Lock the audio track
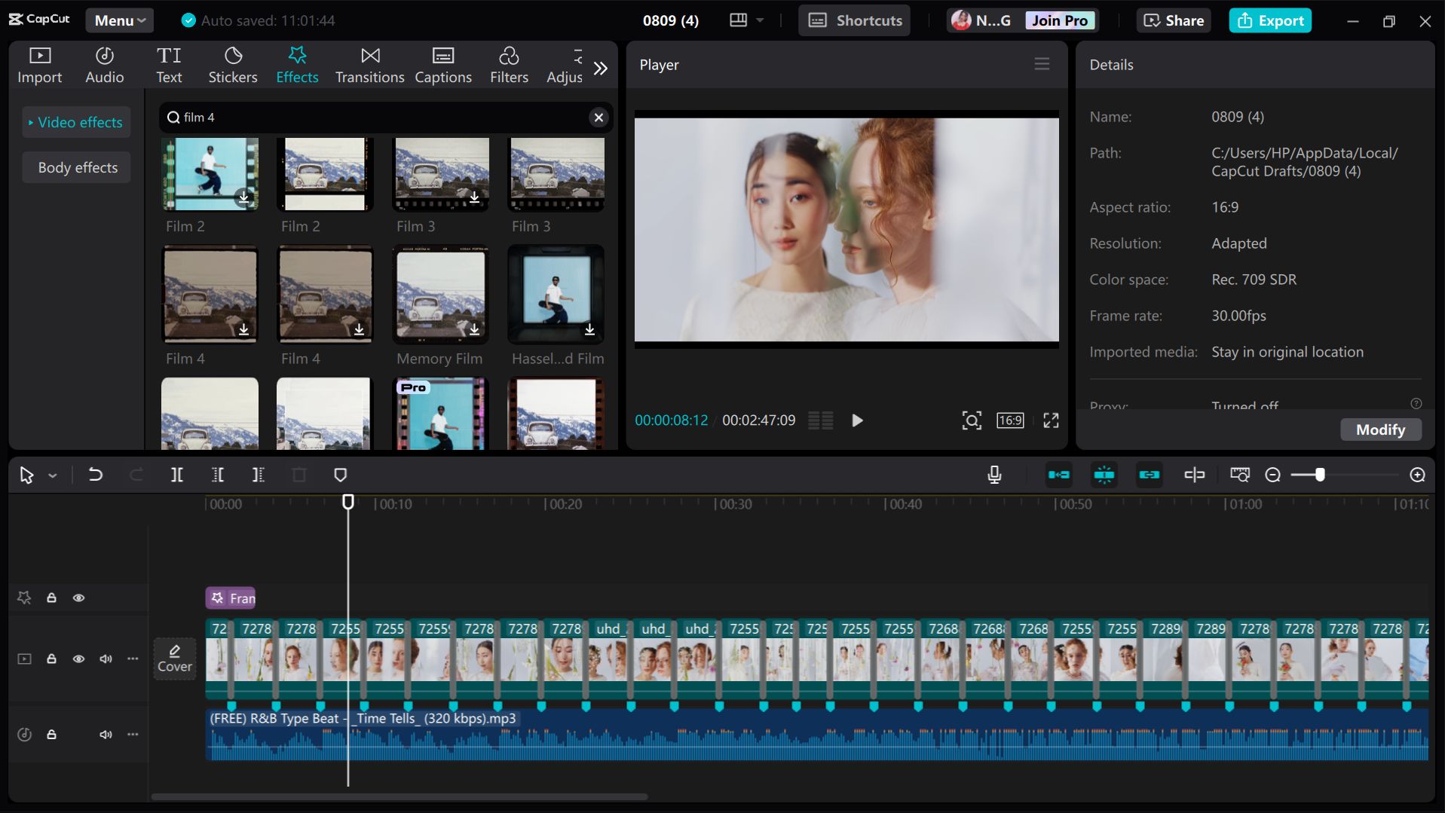The height and width of the screenshot is (813, 1445). click(x=51, y=734)
